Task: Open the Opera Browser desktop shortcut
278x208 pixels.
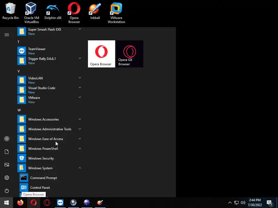Action: pos(74,13)
